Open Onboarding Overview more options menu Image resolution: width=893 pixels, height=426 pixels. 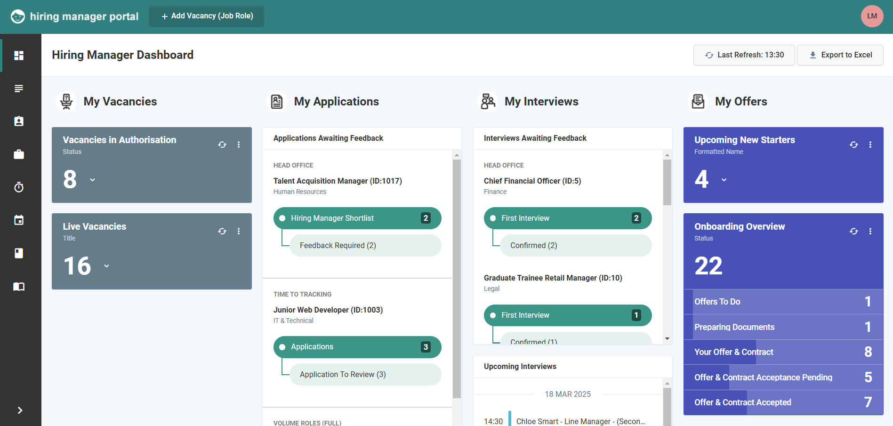pos(870,231)
